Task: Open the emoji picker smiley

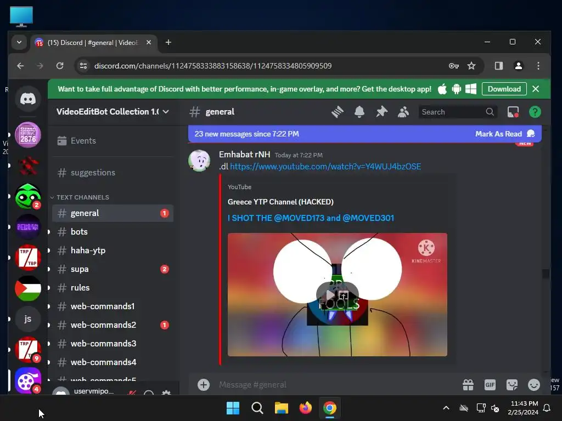Action: pos(533,385)
